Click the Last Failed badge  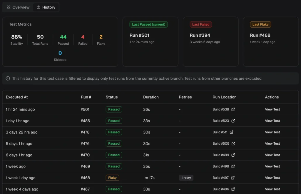point(201,24)
